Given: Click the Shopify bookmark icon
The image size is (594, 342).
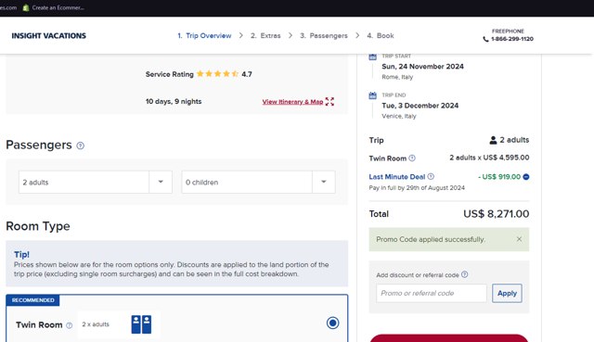Looking at the screenshot, I should pyautogui.click(x=26, y=7).
